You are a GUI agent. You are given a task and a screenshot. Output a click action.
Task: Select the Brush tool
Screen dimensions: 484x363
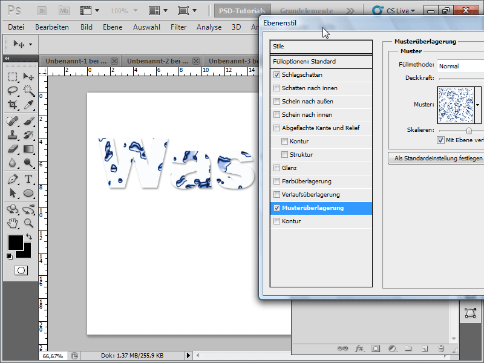pyautogui.click(x=28, y=120)
